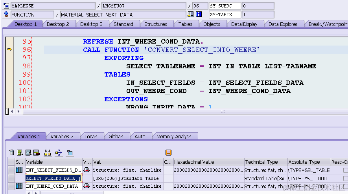Open the DetailDisplay tab

pos(244,24)
